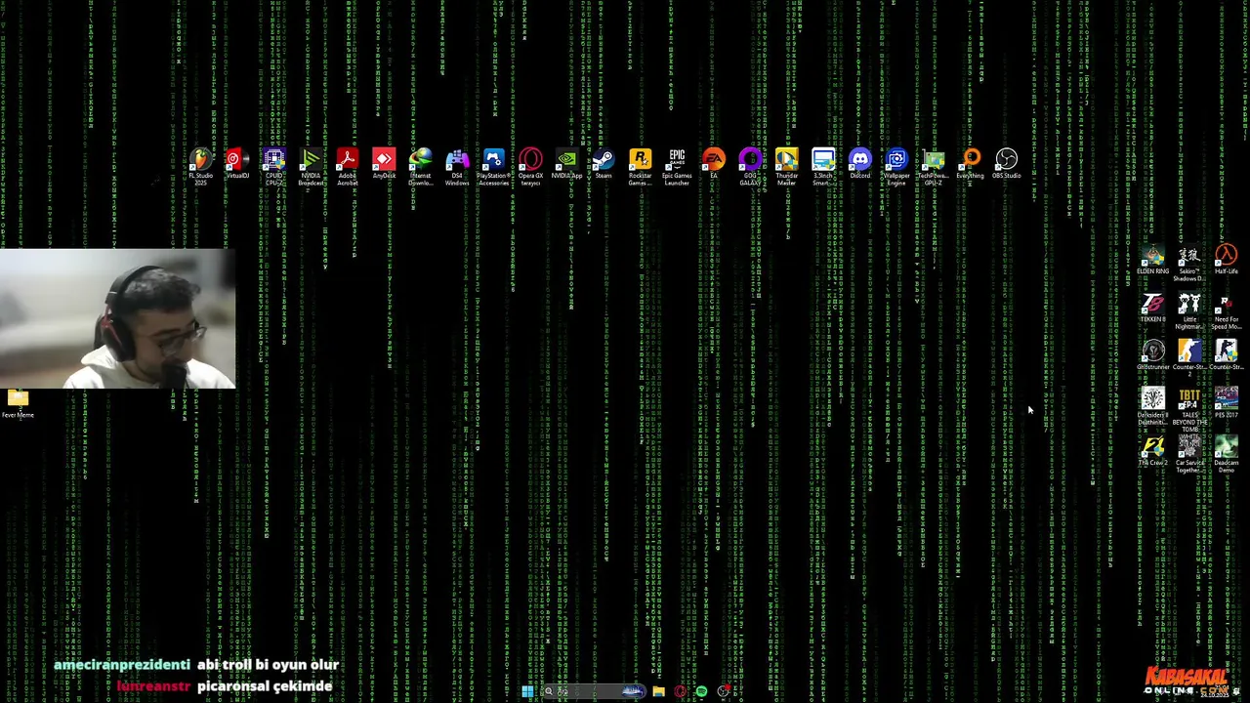This screenshot has height=703, width=1250.
Task: Open Spotify from the taskbar
Action: (x=701, y=691)
